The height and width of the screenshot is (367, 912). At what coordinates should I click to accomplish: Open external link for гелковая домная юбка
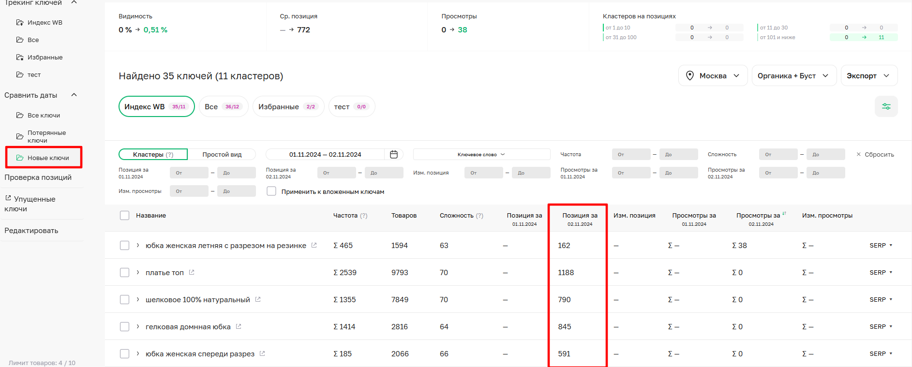239,326
